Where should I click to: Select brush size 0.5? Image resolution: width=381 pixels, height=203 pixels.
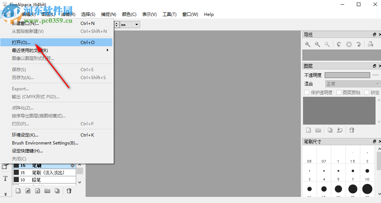coord(309,155)
